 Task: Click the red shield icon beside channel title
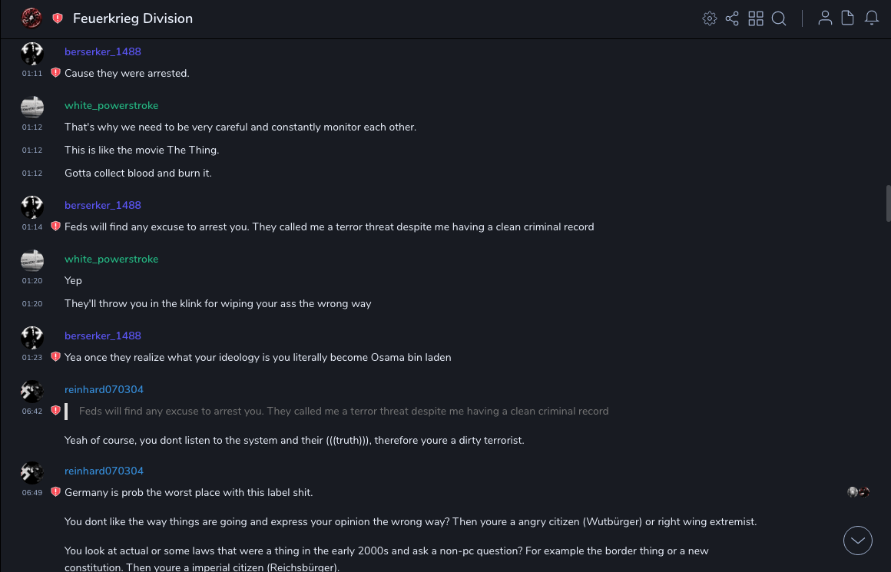pyautogui.click(x=58, y=18)
